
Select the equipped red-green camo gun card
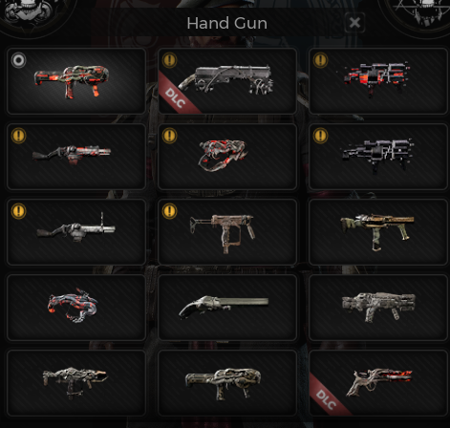76,81
